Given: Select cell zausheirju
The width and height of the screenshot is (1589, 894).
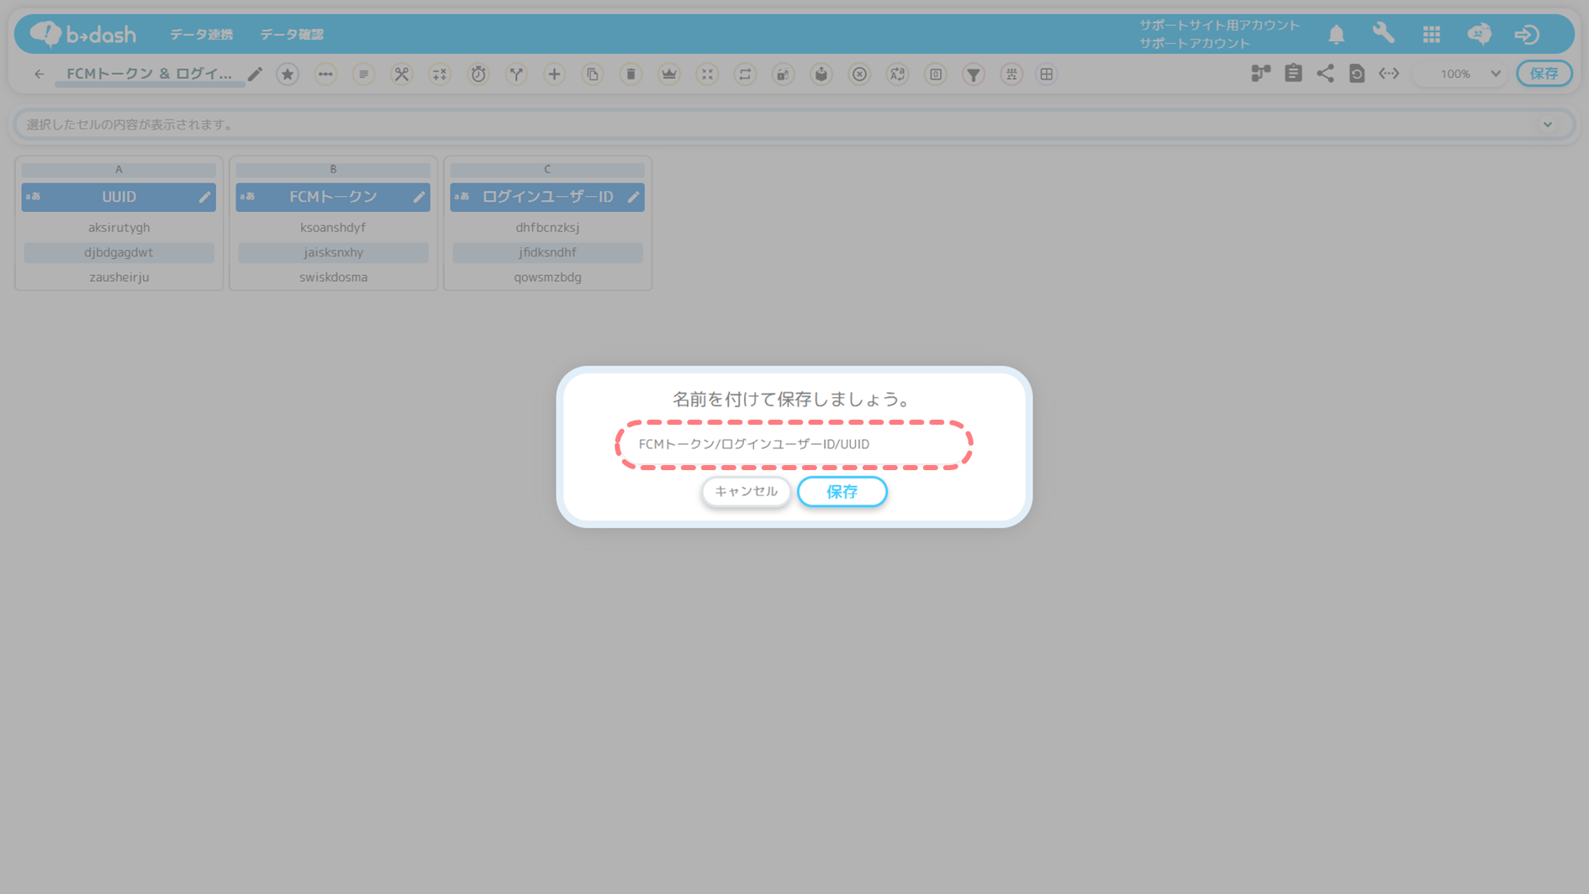Looking at the screenshot, I should coord(119,277).
